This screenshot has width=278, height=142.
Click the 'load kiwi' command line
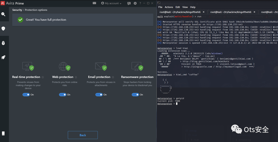[x=173, y=48]
